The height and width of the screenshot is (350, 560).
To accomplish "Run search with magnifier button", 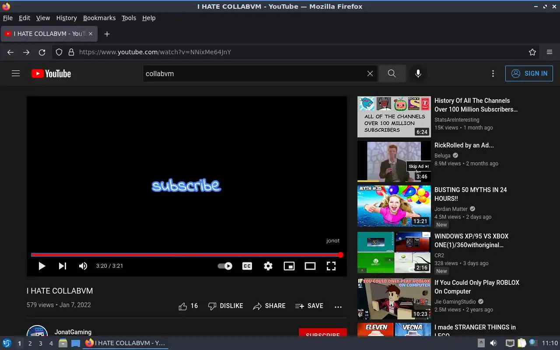I will [392, 73].
